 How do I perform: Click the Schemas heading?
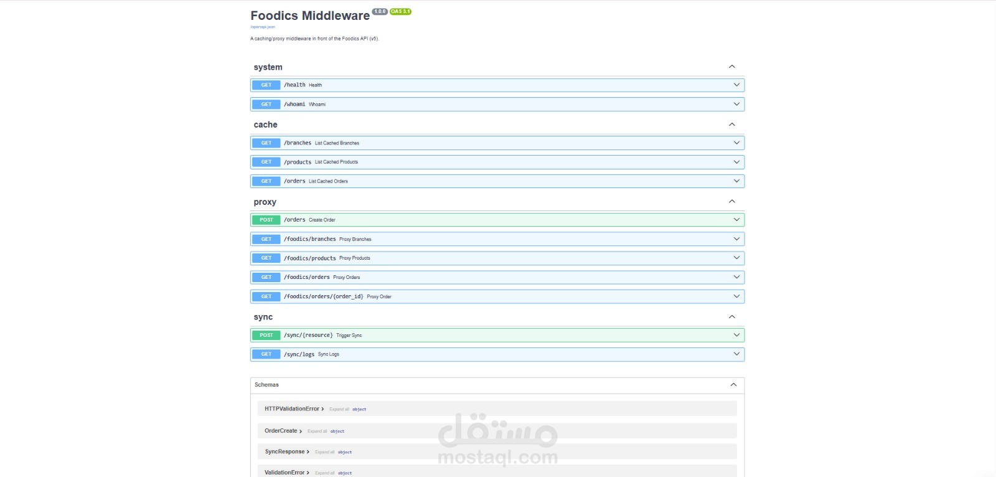266,385
